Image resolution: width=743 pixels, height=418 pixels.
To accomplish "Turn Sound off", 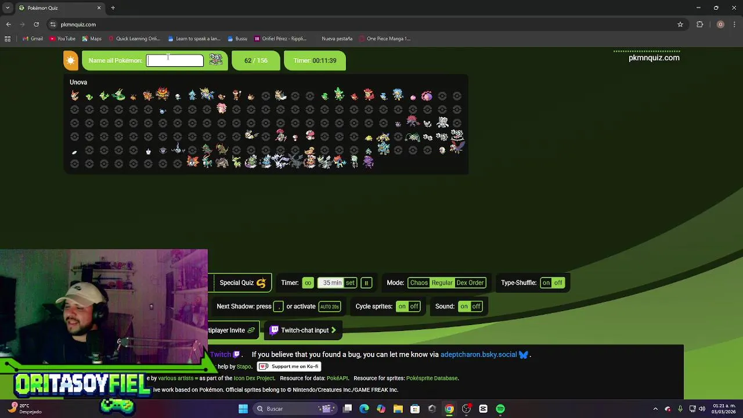I will (476, 307).
